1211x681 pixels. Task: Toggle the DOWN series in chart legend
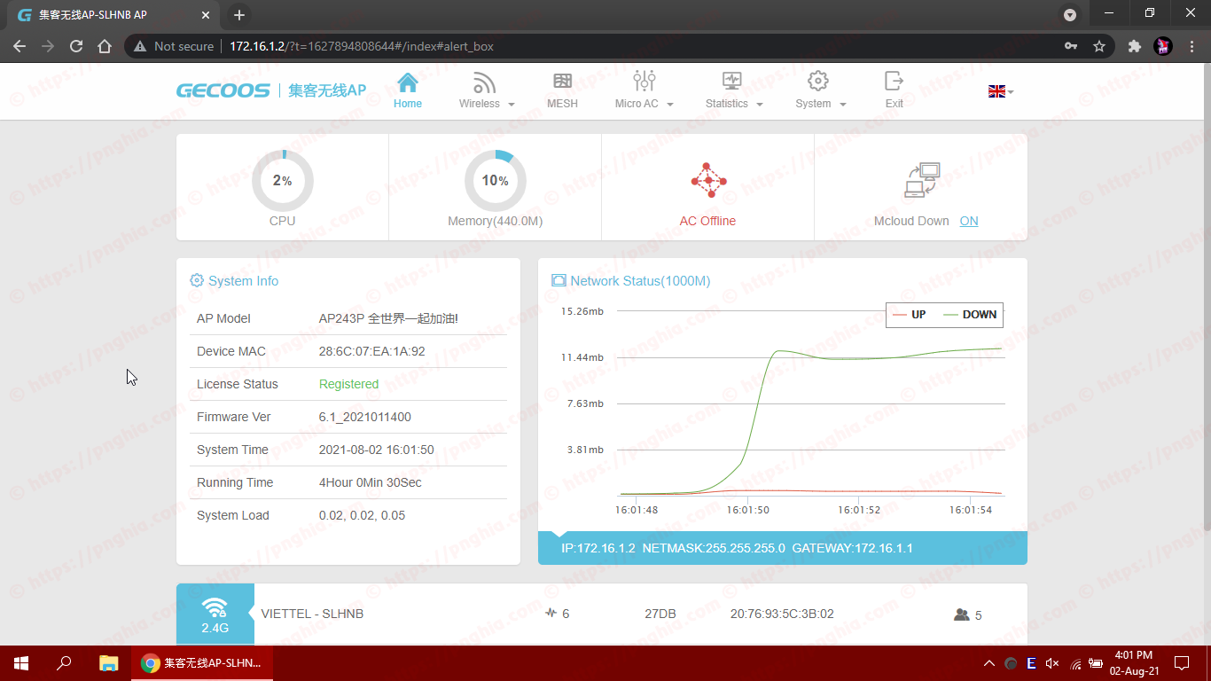(x=970, y=314)
